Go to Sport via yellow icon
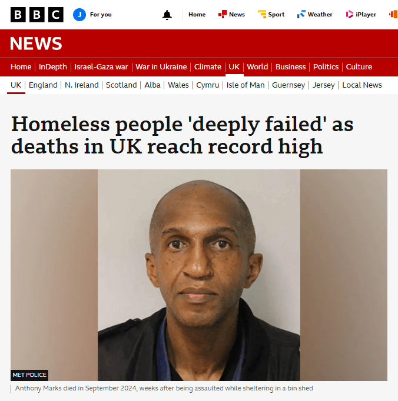This screenshot has width=398, height=401. (x=262, y=14)
